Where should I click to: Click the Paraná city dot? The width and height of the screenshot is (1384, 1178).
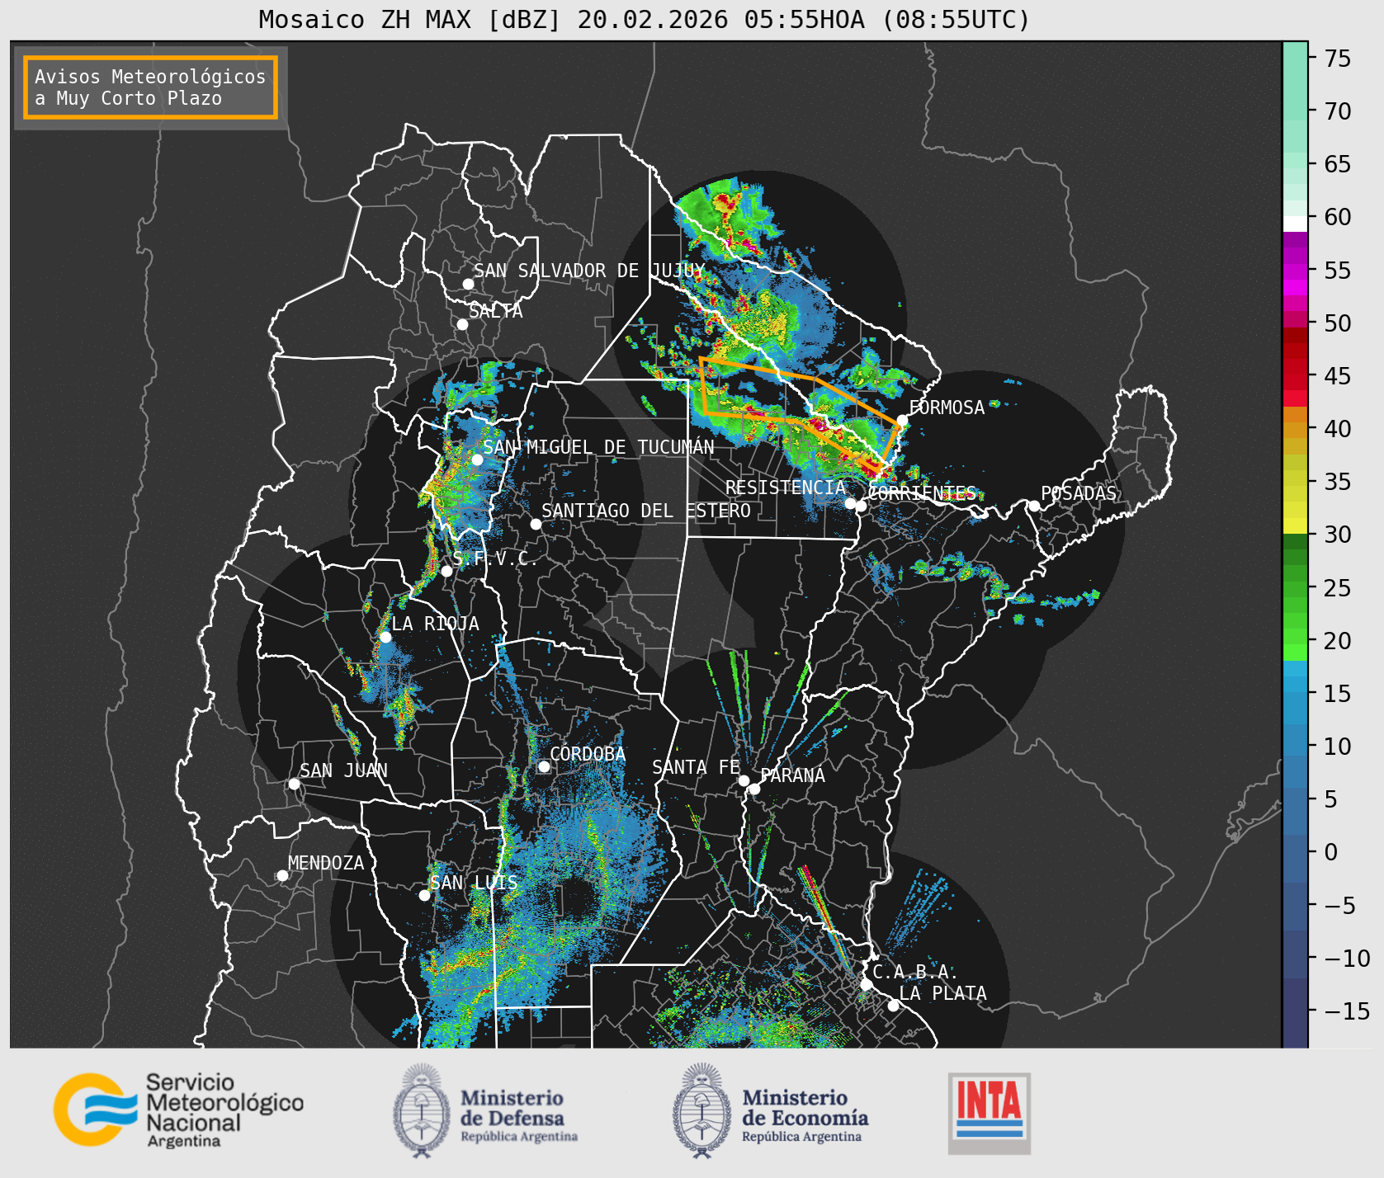[754, 789]
